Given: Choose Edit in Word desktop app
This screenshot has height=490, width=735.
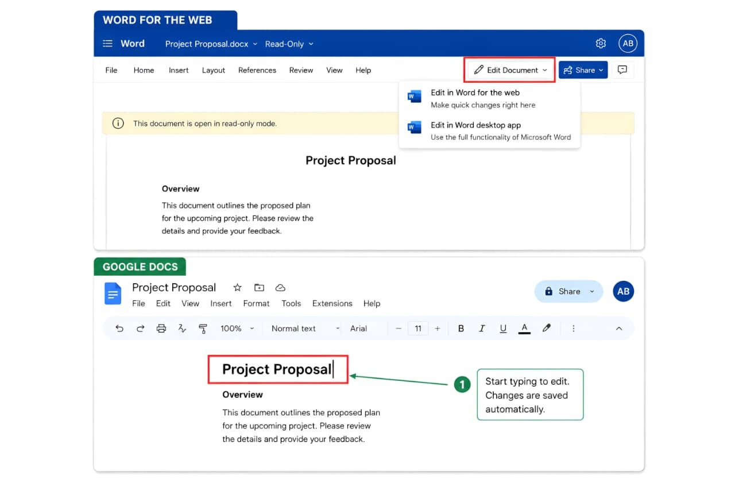Looking at the screenshot, I should [x=489, y=130].
